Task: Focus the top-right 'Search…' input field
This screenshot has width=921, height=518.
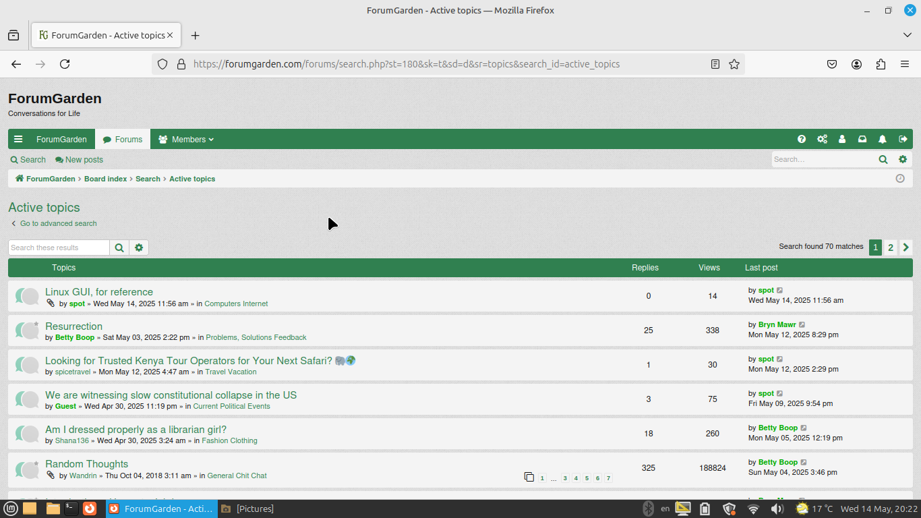Action: tap(823, 159)
